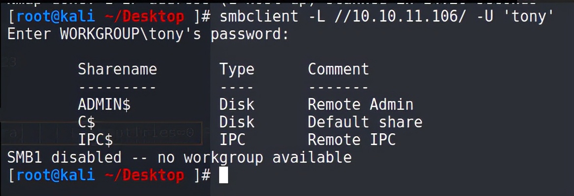
Task: Click the smbclient command word
Action: tap(258, 17)
